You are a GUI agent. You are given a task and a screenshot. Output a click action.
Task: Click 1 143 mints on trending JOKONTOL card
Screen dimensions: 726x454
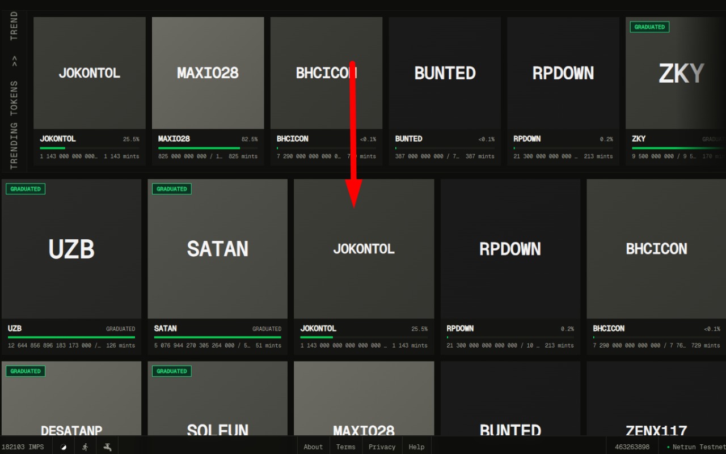point(121,156)
